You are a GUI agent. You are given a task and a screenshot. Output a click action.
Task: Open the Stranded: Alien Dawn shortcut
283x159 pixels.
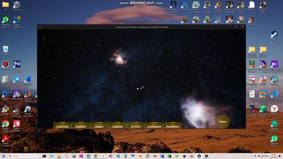click(218, 7)
